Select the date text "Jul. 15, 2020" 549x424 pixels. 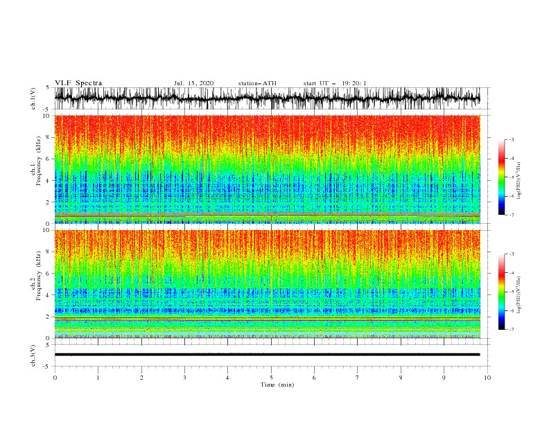coord(193,83)
